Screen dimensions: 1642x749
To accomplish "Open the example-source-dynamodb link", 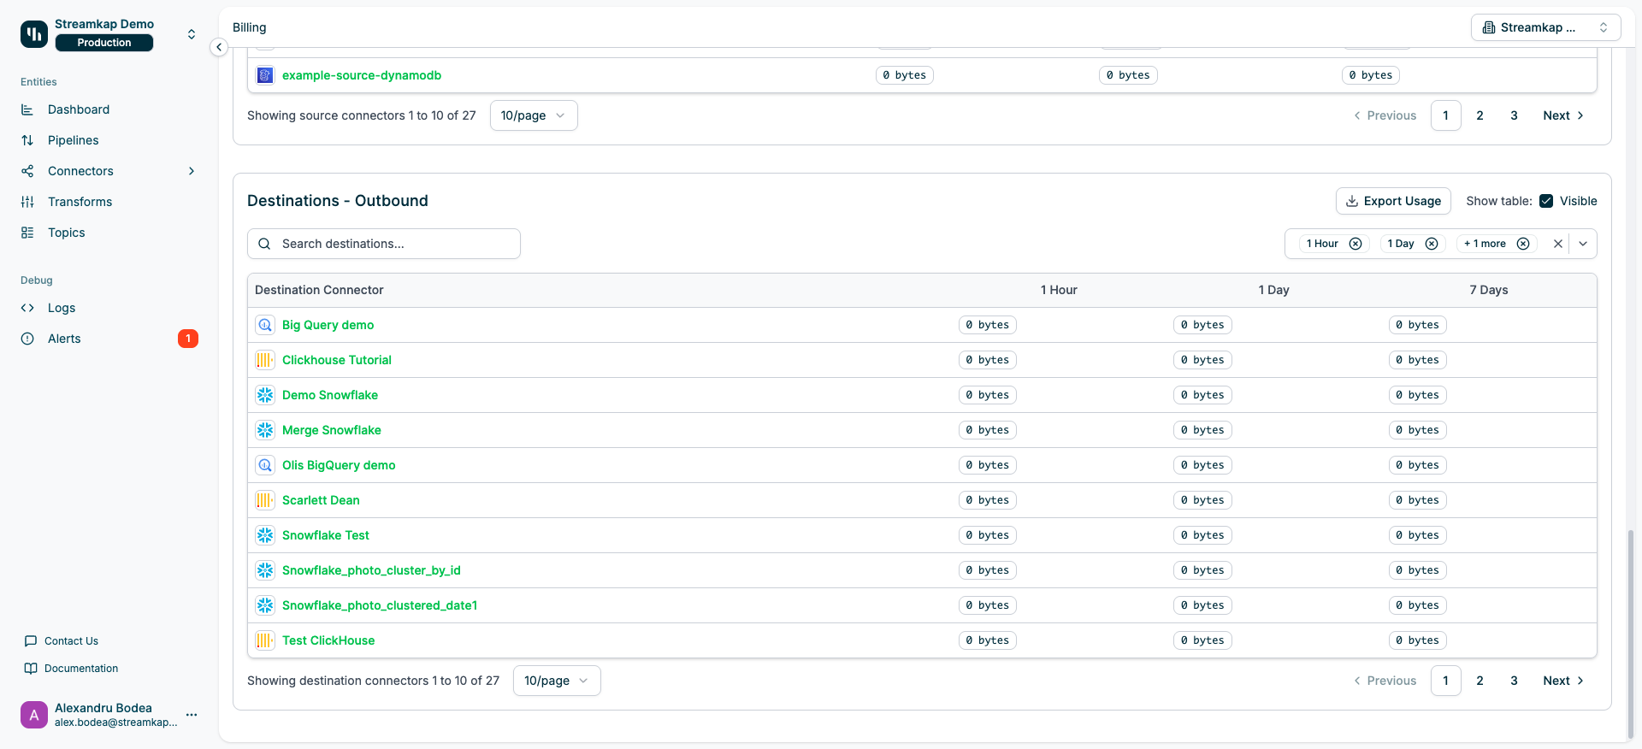I will pyautogui.click(x=362, y=75).
